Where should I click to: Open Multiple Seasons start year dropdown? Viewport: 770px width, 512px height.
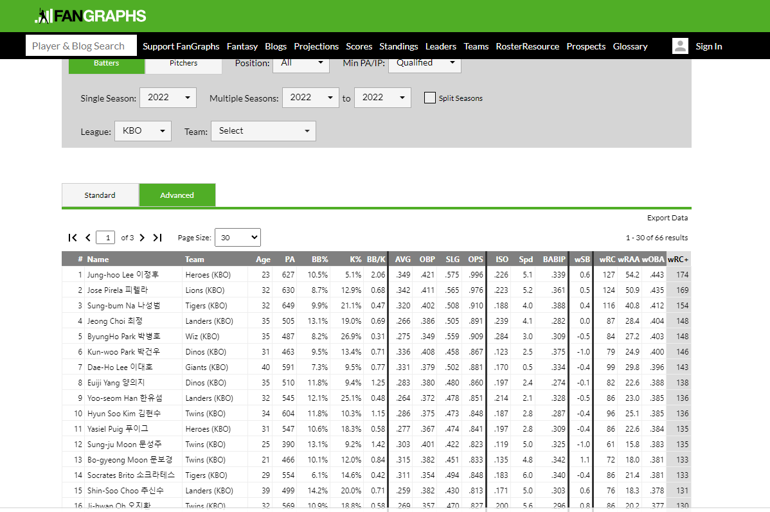point(310,98)
